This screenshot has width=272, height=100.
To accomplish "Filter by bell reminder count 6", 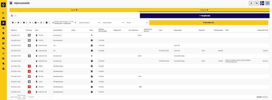I will click(x=14, y=23).
